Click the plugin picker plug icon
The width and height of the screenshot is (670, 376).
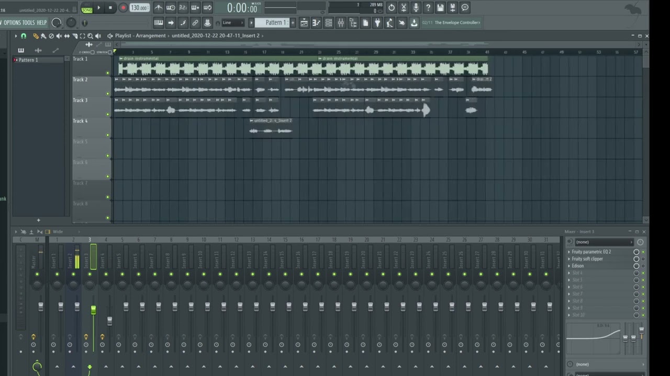377,22
